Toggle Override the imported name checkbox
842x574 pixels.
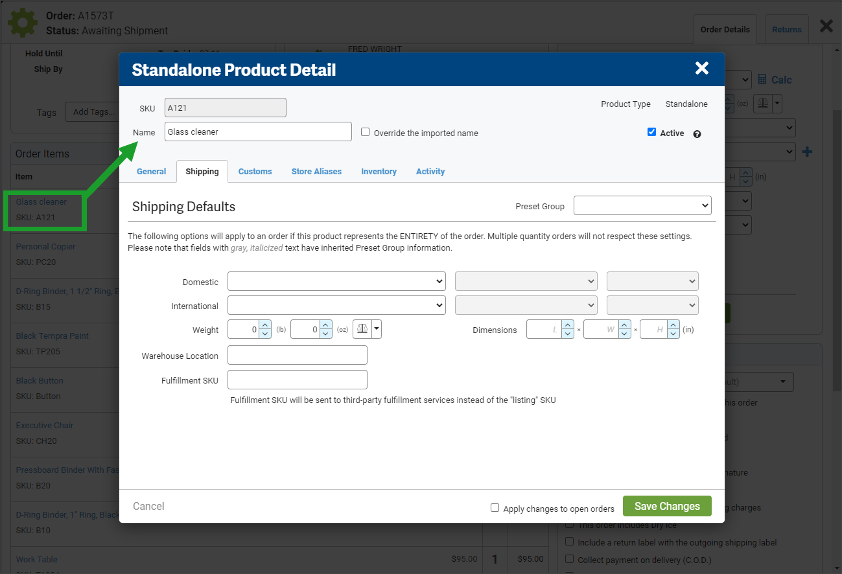pos(366,132)
